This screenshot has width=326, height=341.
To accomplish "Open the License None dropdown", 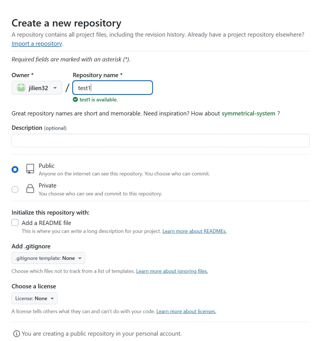I will click(x=34, y=298).
